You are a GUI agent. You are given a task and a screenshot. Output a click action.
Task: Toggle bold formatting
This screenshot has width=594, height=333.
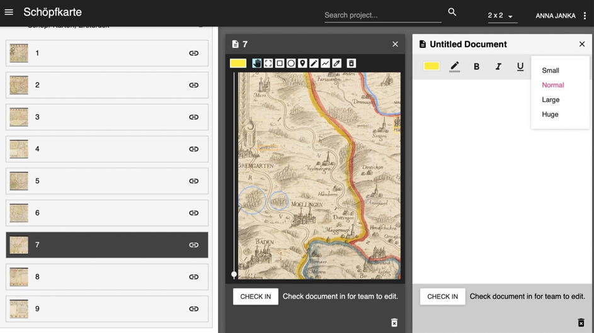pyautogui.click(x=477, y=67)
